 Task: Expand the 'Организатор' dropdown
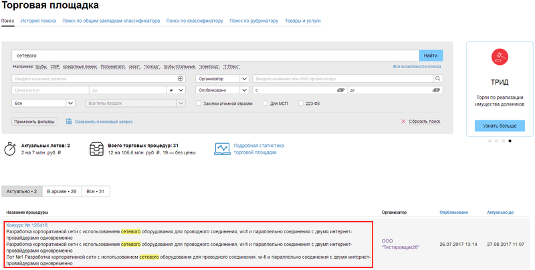tap(244, 78)
